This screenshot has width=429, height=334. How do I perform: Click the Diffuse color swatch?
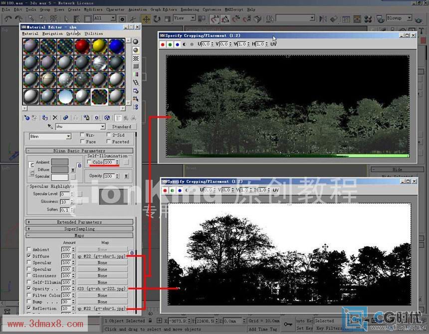pos(60,170)
